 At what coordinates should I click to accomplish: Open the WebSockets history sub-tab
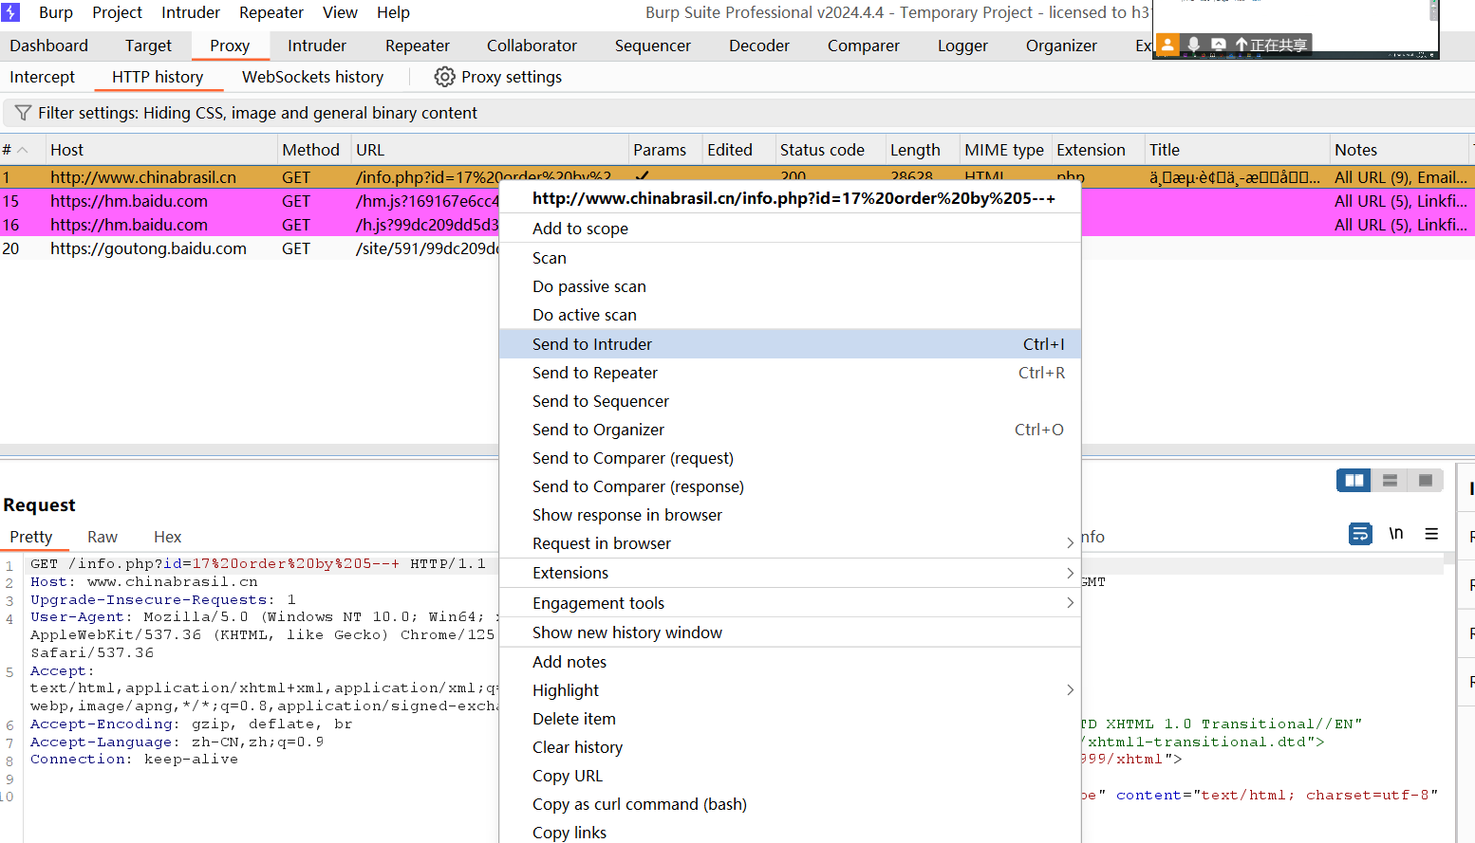(x=312, y=77)
